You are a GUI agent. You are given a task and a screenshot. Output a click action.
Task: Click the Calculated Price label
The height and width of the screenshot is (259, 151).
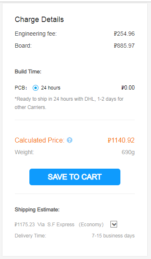pos(40,140)
